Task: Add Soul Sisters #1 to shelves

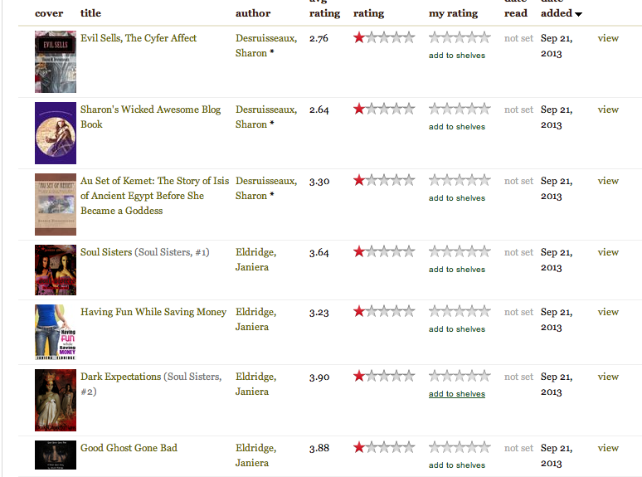Action: click(x=457, y=270)
